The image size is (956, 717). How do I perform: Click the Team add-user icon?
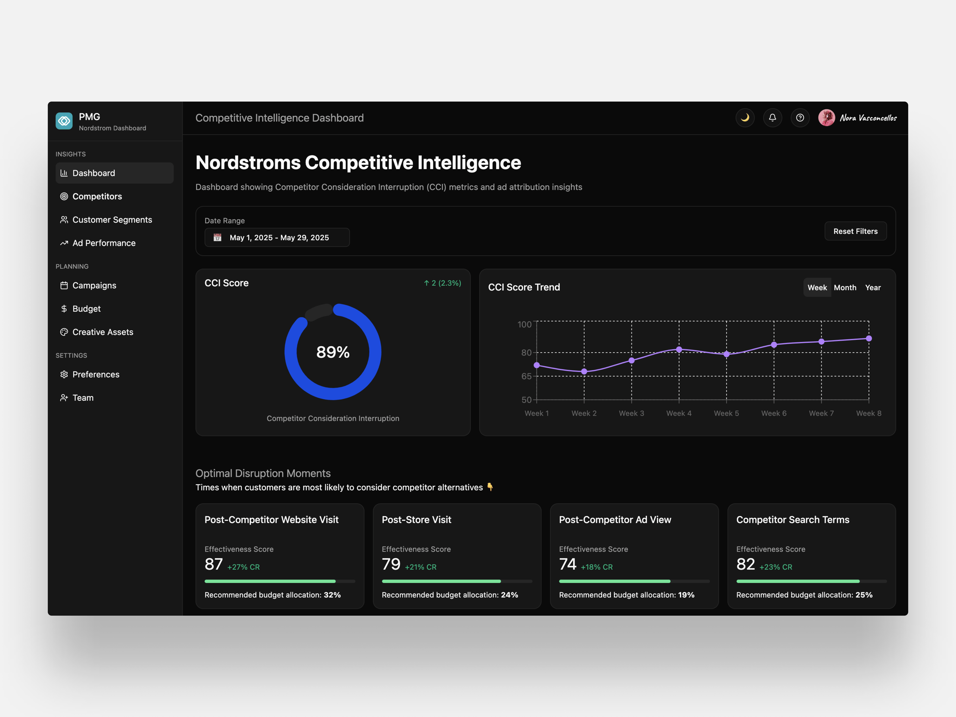[64, 398]
